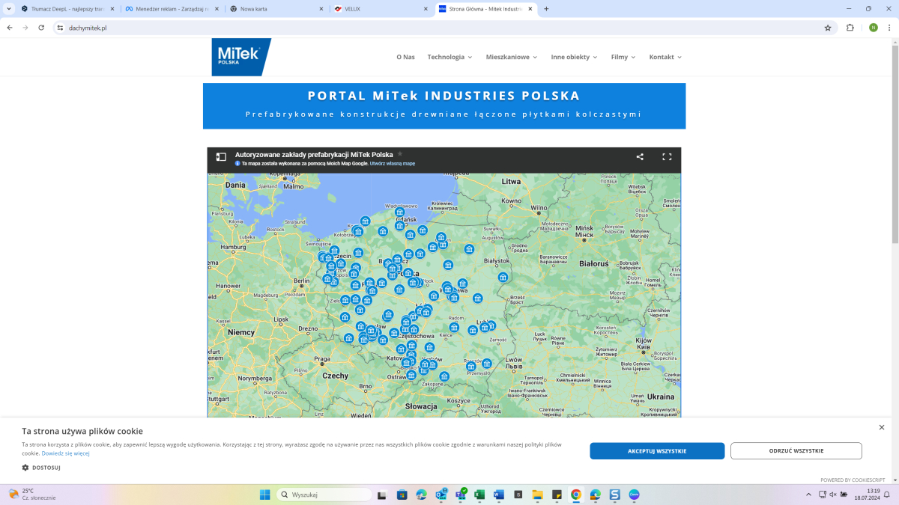View site information icon in address bar

pyautogui.click(x=61, y=28)
